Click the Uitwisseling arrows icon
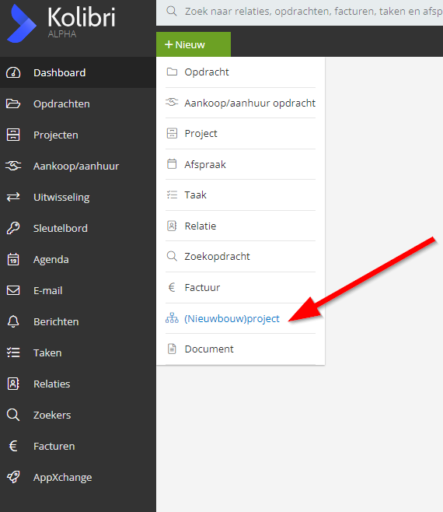Image resolution: width=443 pixels, height=512 pixels. click(x=13, y=197)
